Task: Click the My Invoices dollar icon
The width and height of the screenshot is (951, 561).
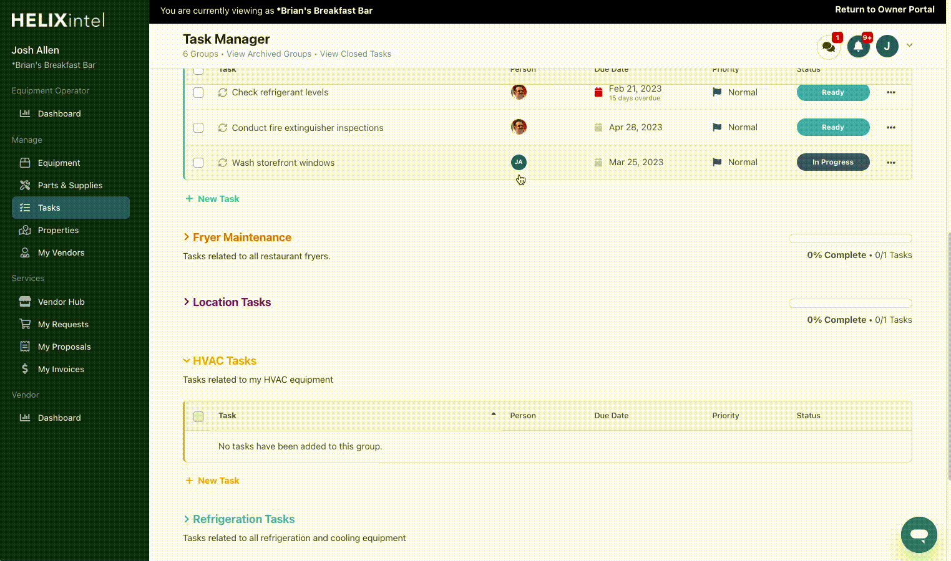Action: 25,369
